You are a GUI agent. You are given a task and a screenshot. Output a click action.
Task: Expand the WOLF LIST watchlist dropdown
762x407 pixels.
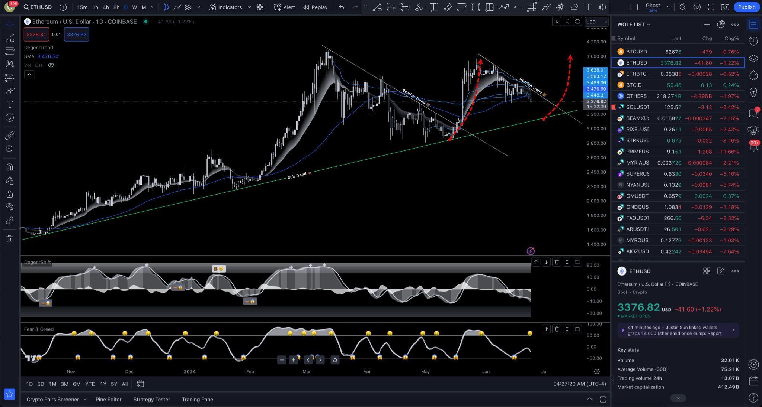[649, 24]
